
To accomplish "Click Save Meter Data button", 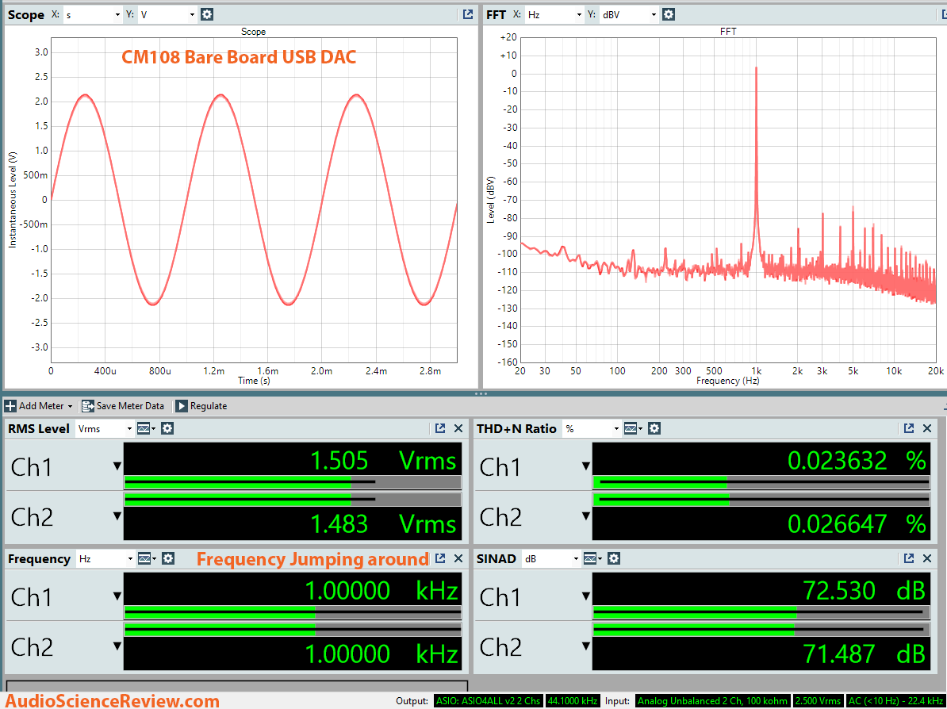I will coord(123,406).
